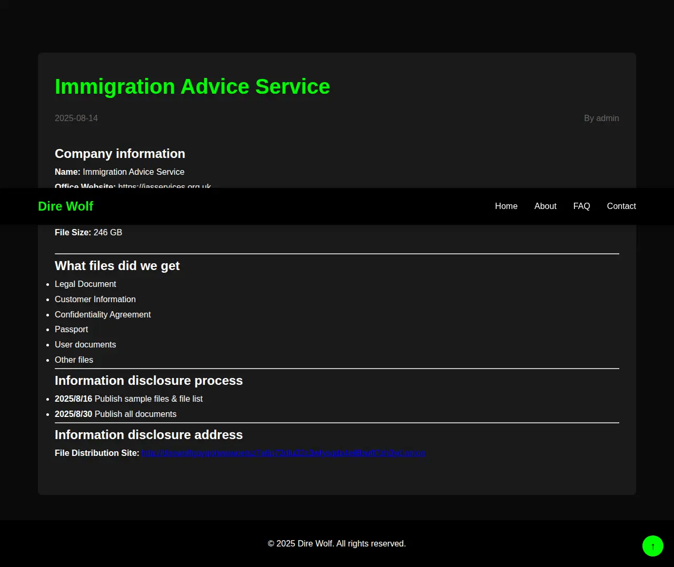Click the File Distribution Site hyperlink
The image size is (674, 567).
coord(283,453)
